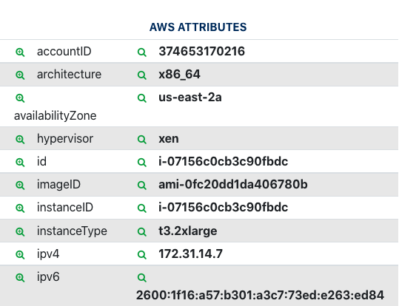Viewport: 399px width, 306px height.
Task: Select the xen hypervisor value
Action: click(169, 139)
